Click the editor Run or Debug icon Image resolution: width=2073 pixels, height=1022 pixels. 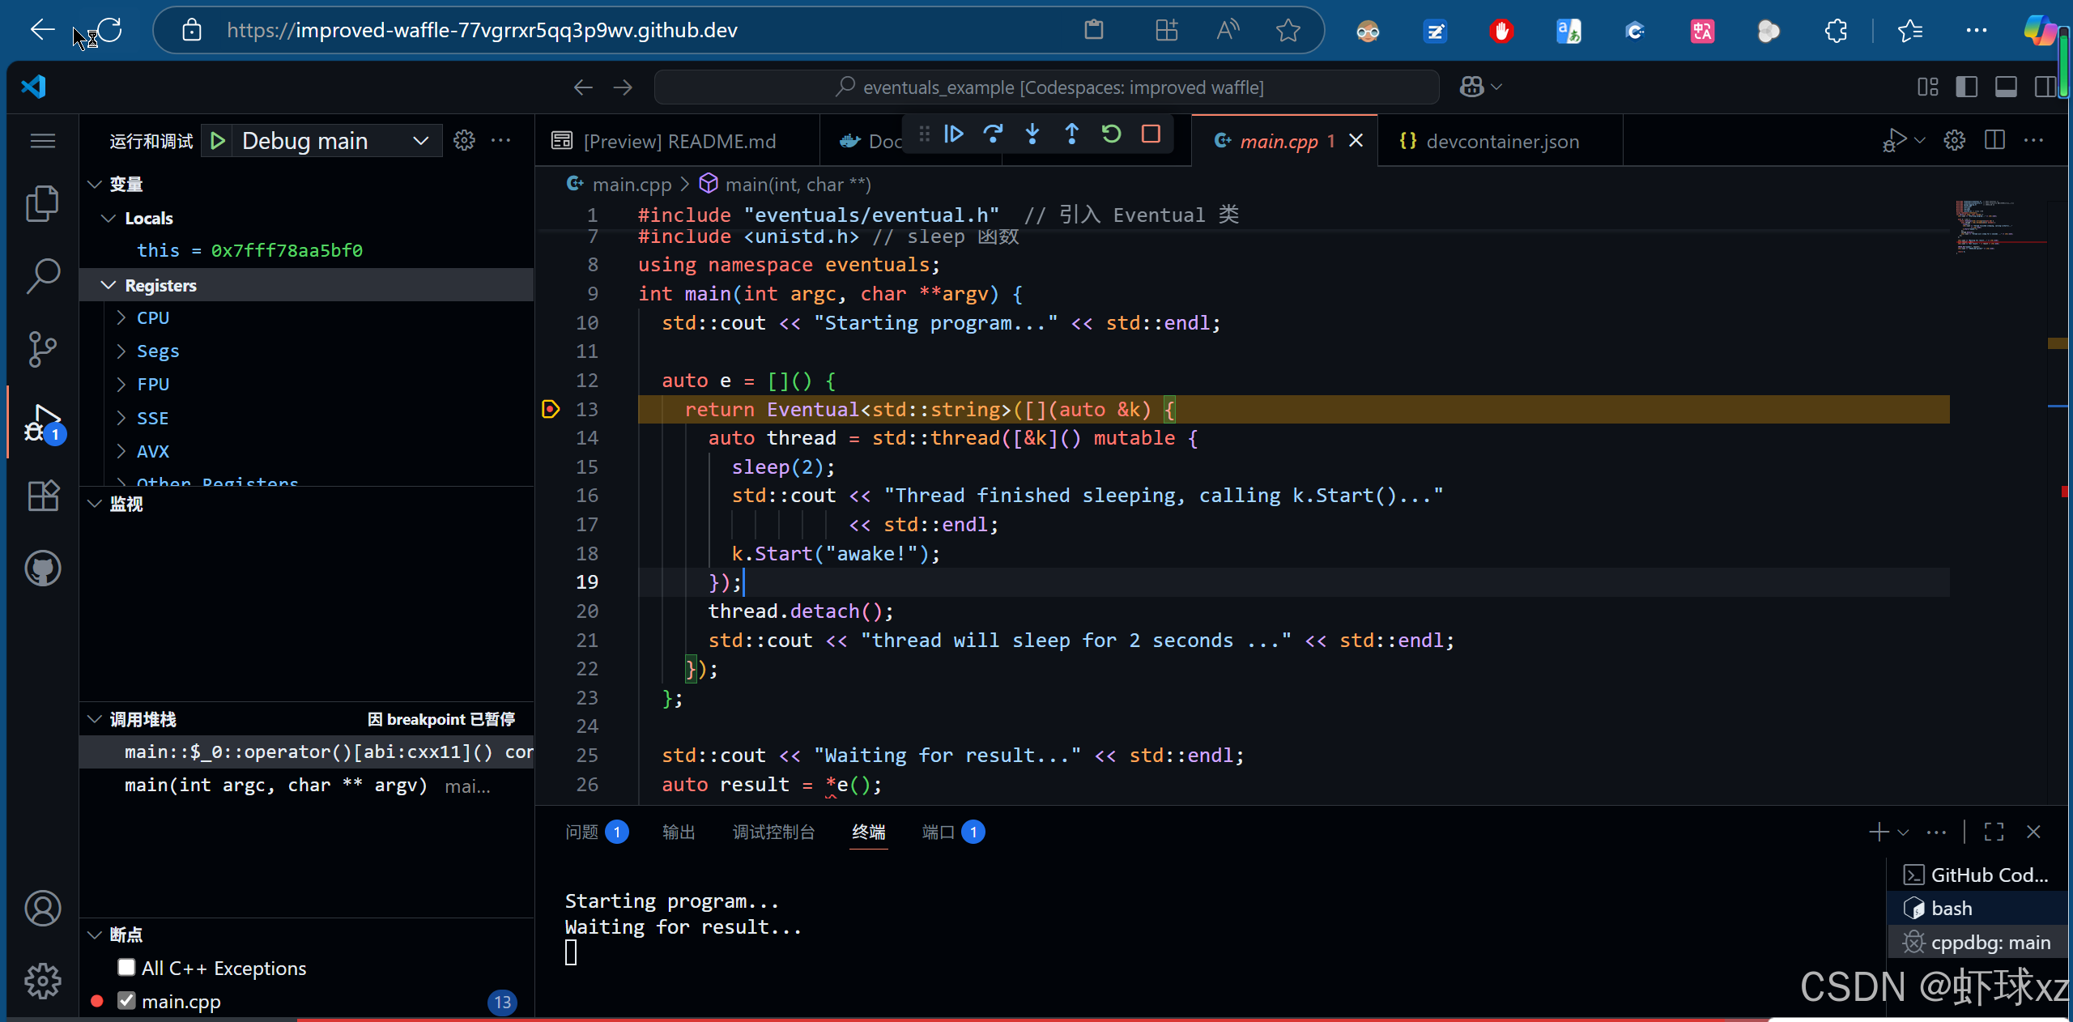coord(1894,141)
